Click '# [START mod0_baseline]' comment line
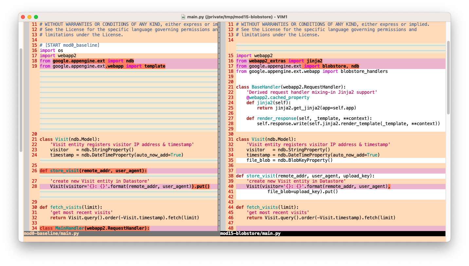The height and width of the screenshot is (266, 469). (x=69, y=45)
